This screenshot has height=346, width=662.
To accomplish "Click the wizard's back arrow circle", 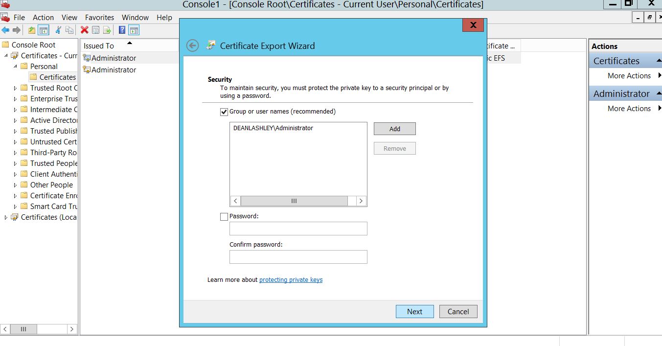I will tap(193, 46).
